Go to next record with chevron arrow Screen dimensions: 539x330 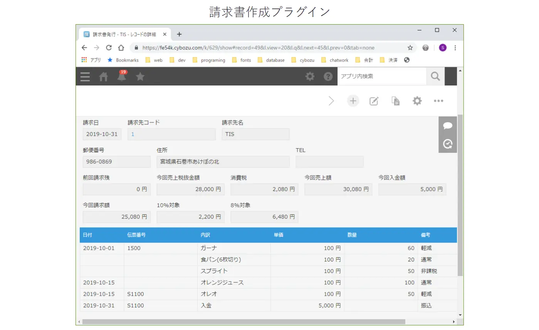point(331,101)
